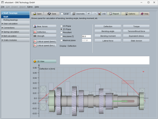Open the Geometry toolbar button
This screenshot has height=119, width=158.
click(x=78, y=14)
